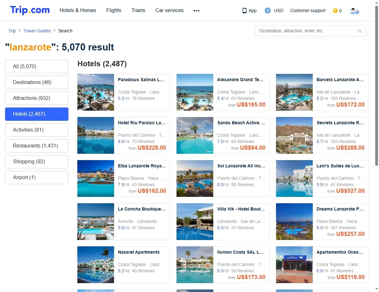The image size is (379, 292).
Task: Click the Trip.com logo
Action: coord(30,10)
